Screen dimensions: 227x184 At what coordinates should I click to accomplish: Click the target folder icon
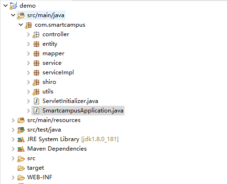(x=21, y=168)
